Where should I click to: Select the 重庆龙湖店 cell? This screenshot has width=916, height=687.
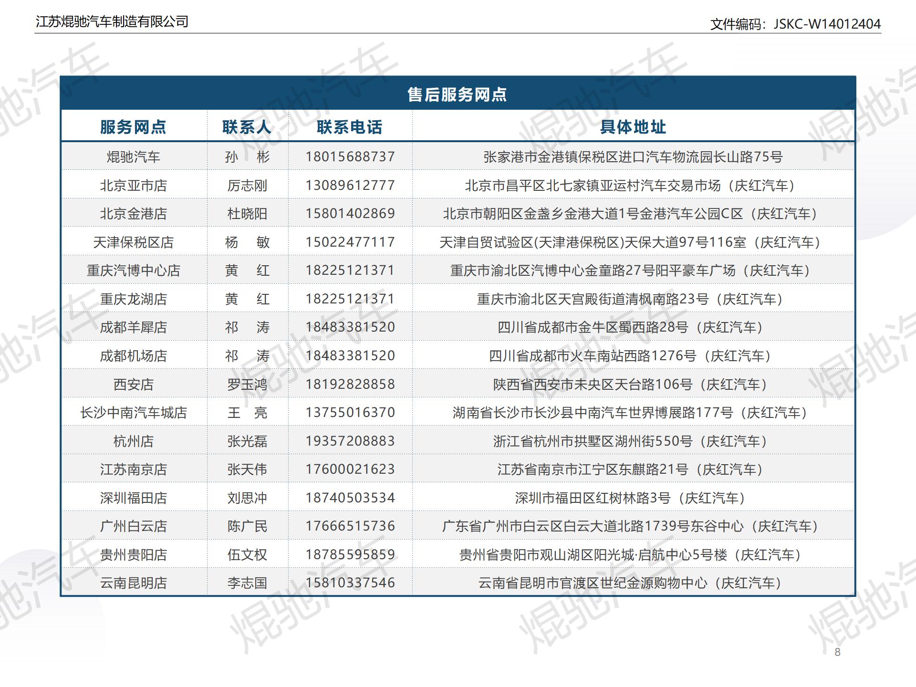[134, 299]
